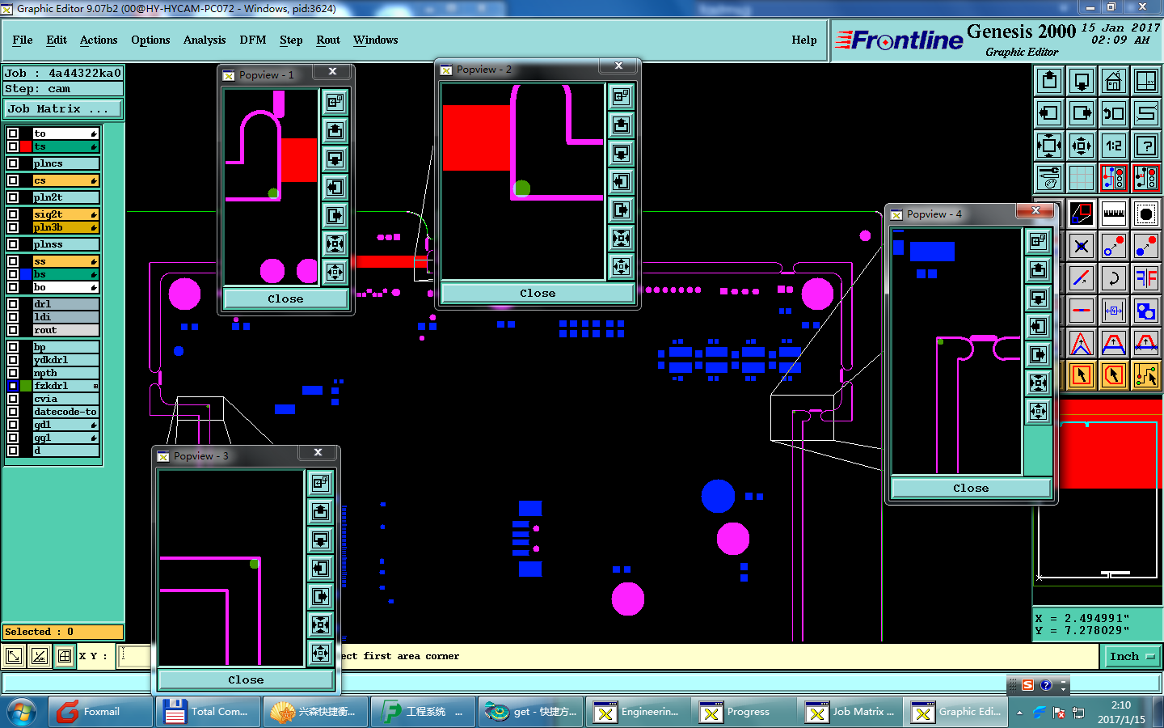Select the snap to intersection X icon
The width and height of the screenshot is (1164, 728).
pos(1082,246)
